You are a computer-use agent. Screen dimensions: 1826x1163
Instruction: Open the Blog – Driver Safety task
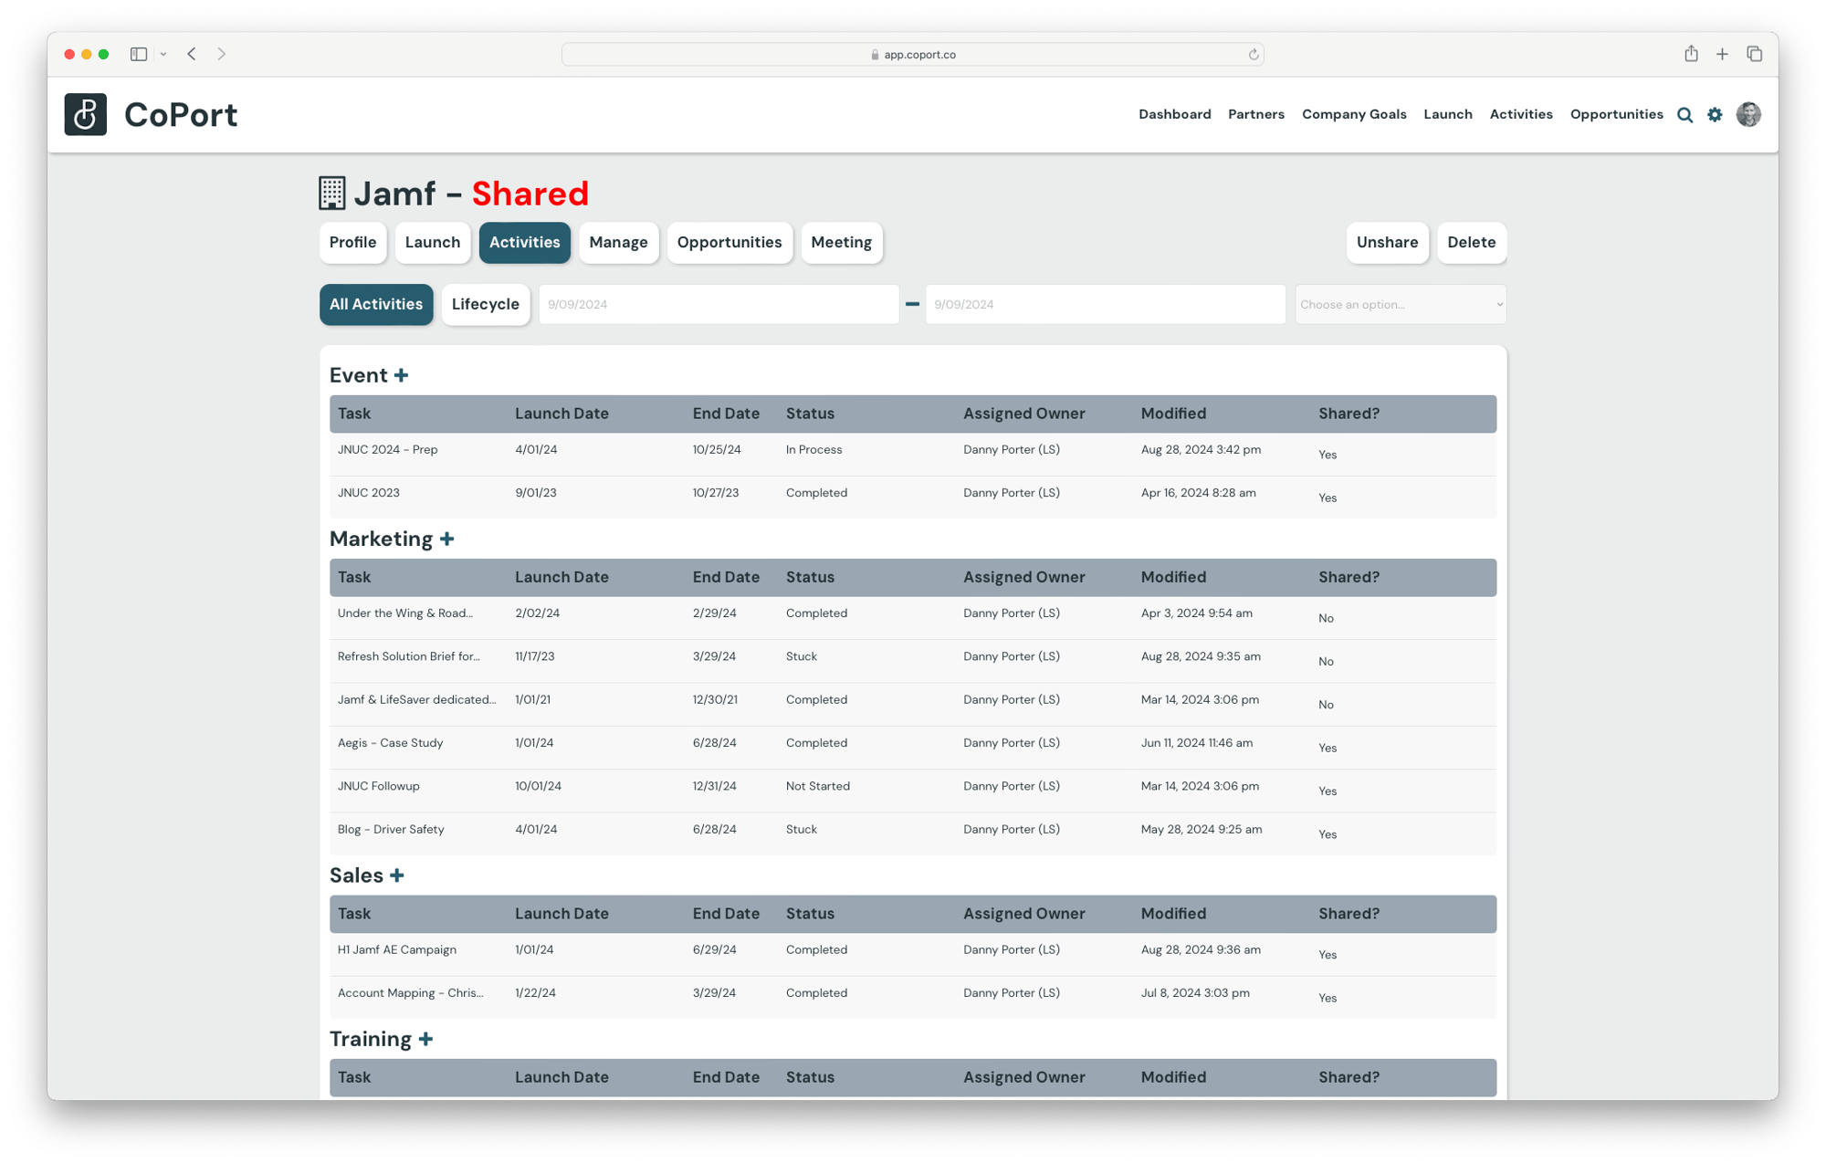pyautogui.click(x=391, y=830)
